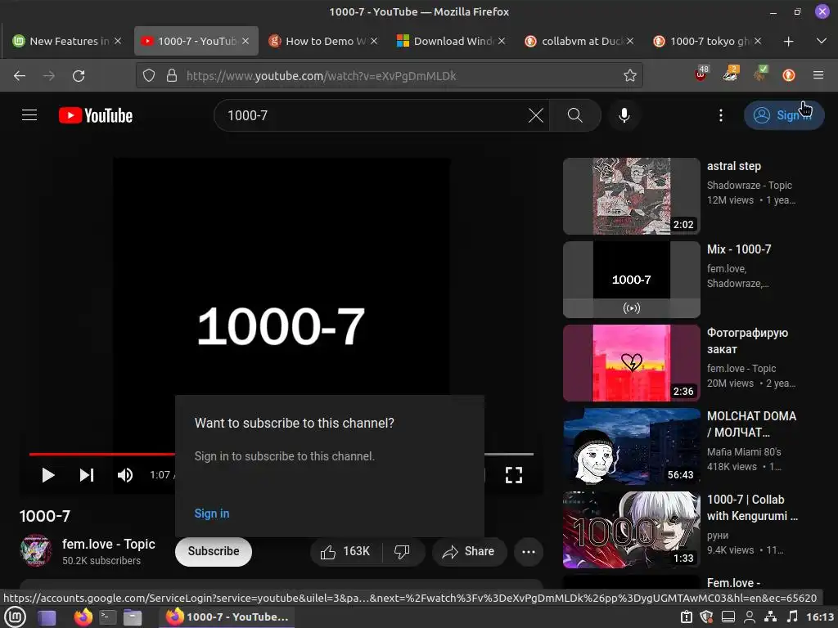Open the Mix - 1000-7 playlist thumbnail

(x=631, y=280)
